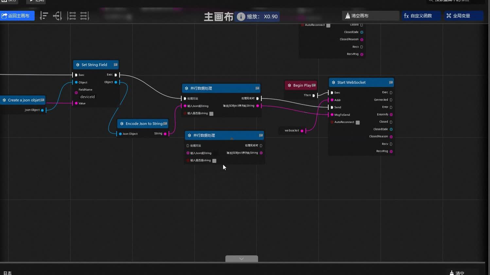The image size is (490, 275).
Task: Click the flag icon on Begin Play node header
Action: click(313, 85)
